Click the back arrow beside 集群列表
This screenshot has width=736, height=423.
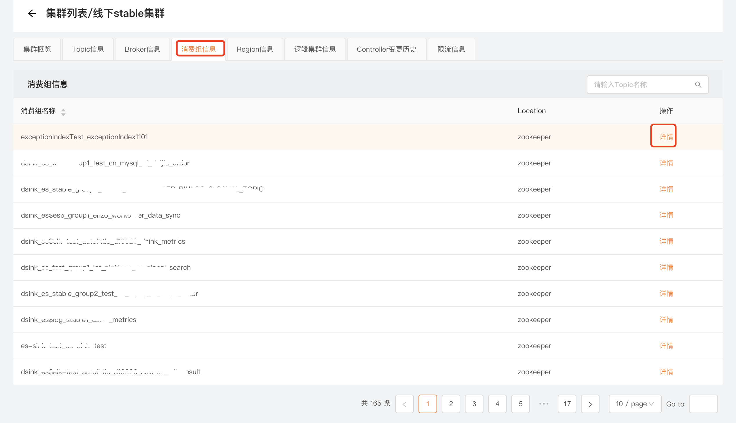tap(32, 13)
